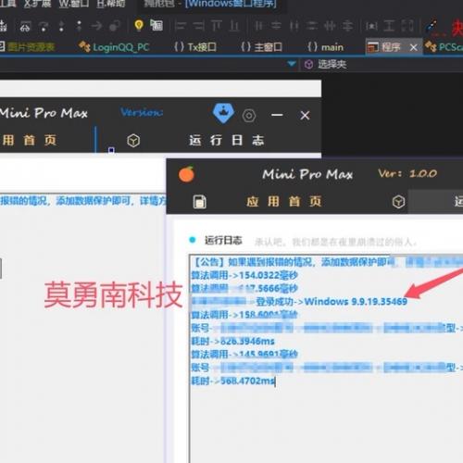Image resolution: width=463 pixels, height=463 pixels.
Task: Select the align top edges toolbar icon
Action: click(x=217, y=26)
